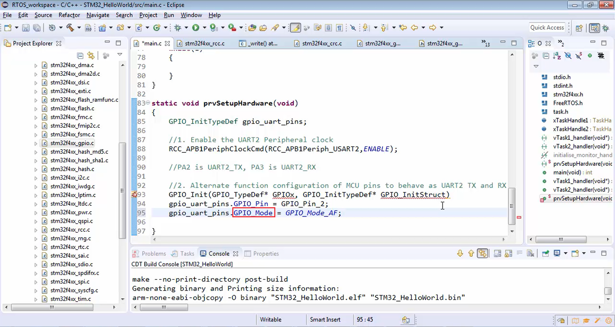
Task: Toggle Link with Editor in Project Explorer
Action: (x=91, y=55)
